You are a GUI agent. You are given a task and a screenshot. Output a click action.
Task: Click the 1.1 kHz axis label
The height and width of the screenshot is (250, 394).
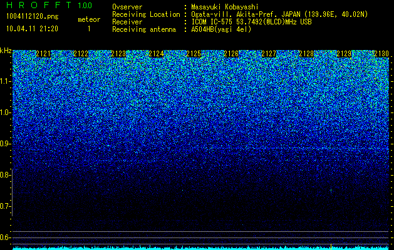point(6,81)
